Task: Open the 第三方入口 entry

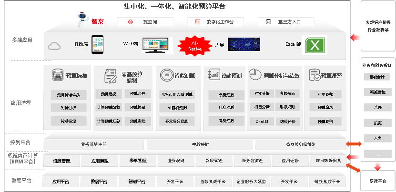Action: pyautogui.click(x=286, y=22)
